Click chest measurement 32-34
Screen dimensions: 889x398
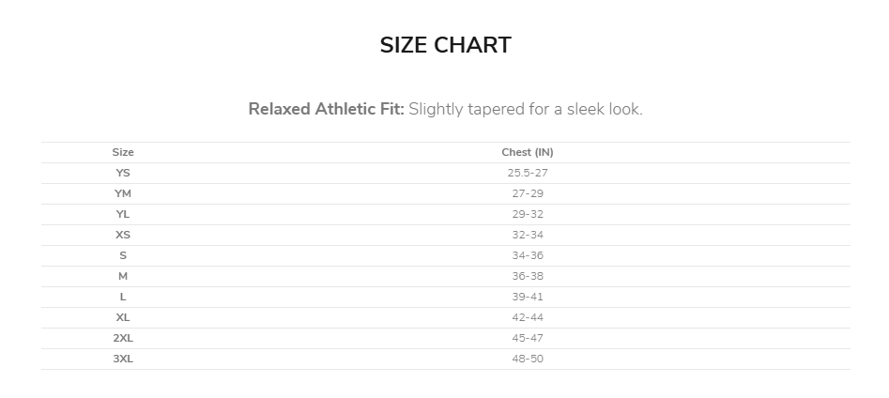pos(527,235)
